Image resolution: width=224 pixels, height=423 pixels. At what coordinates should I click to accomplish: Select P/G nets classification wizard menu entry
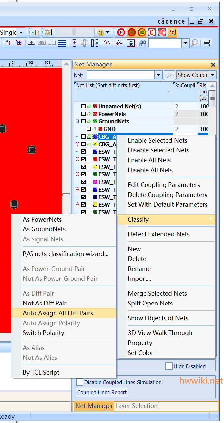[65, 254]
